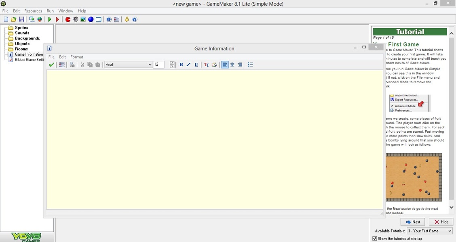Run the game with green play icon
The image size is (456, 242).
pos(50,19)
